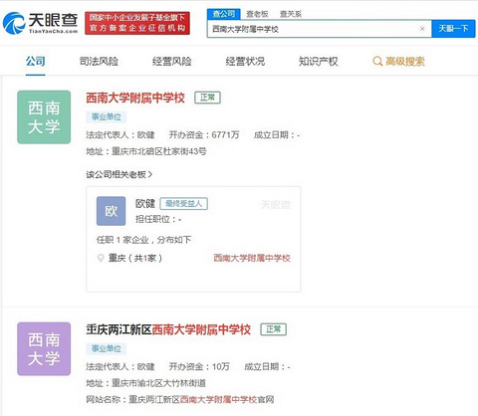This screenshot has width=478, height=416.
Task: Click the 事业单位 tag of the second result
Action: [107, 348]
